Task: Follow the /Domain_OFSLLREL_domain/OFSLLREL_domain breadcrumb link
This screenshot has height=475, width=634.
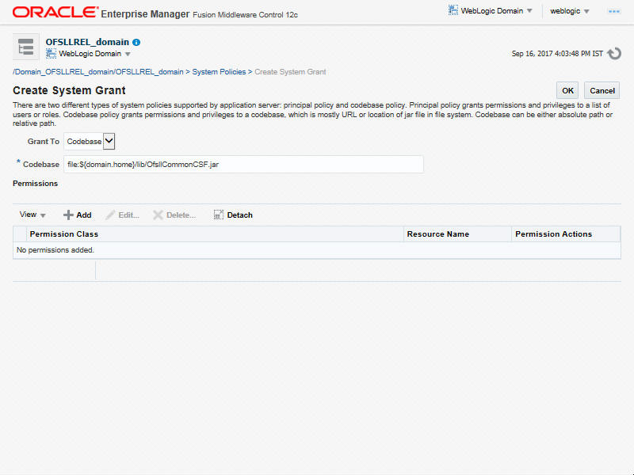Action: (x=97, y=72)
